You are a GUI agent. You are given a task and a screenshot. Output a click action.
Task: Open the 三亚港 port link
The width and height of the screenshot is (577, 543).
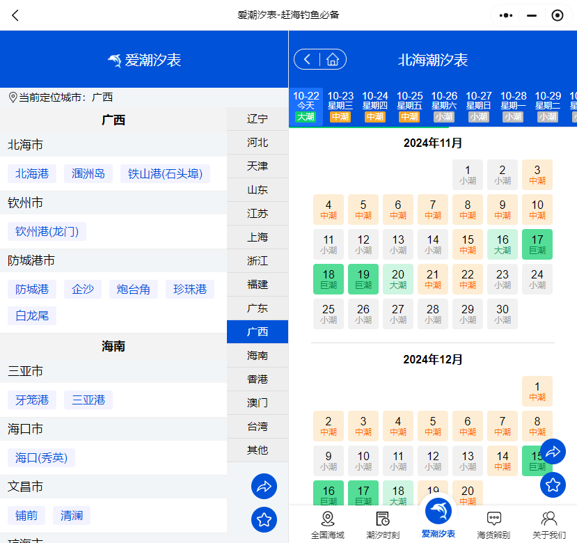(88, 400)
